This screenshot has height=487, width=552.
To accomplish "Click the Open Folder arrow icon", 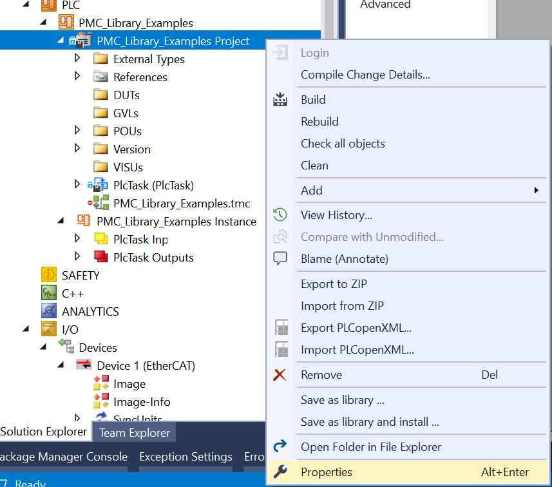I will pos(280,447).
